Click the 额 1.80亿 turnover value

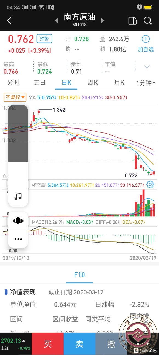pyautogui.click(x=117, y=49)
